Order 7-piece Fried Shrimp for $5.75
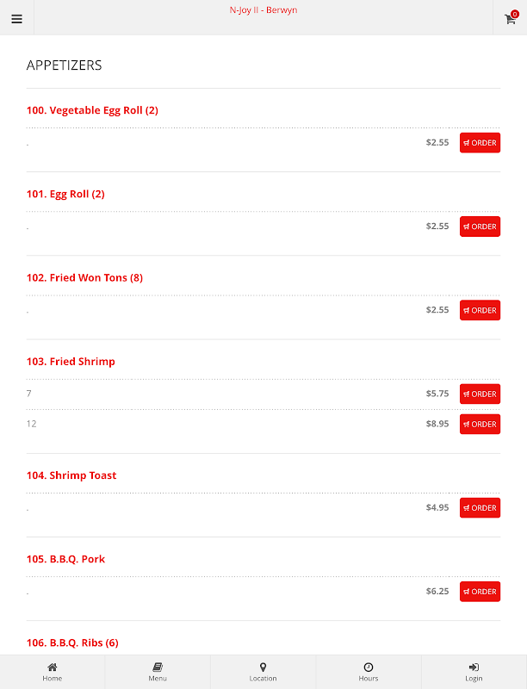Viewport: 527px width, 689px height. click(x=480, y=394)
